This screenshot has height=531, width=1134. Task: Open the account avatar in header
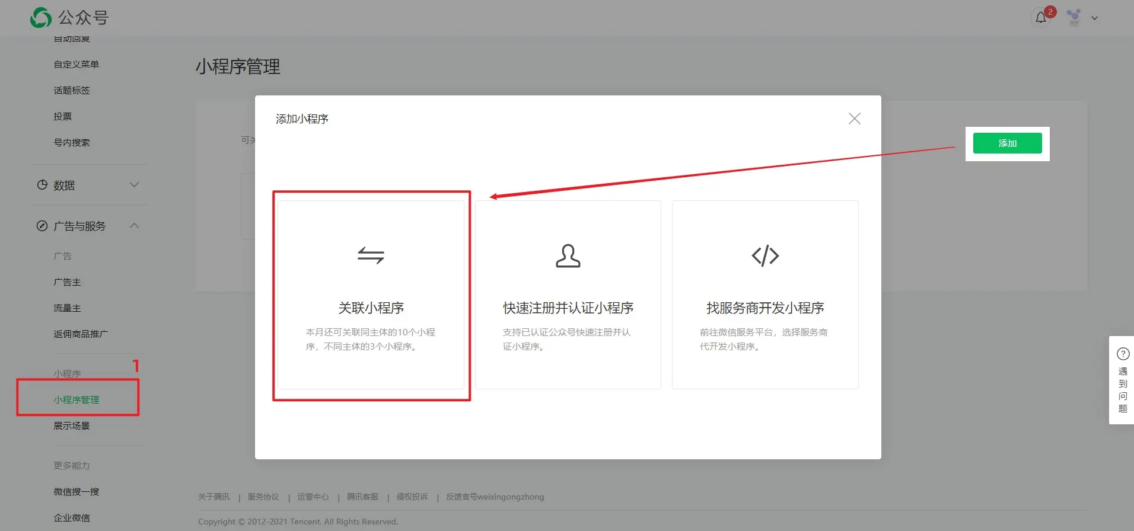(x=1074, y=18)
